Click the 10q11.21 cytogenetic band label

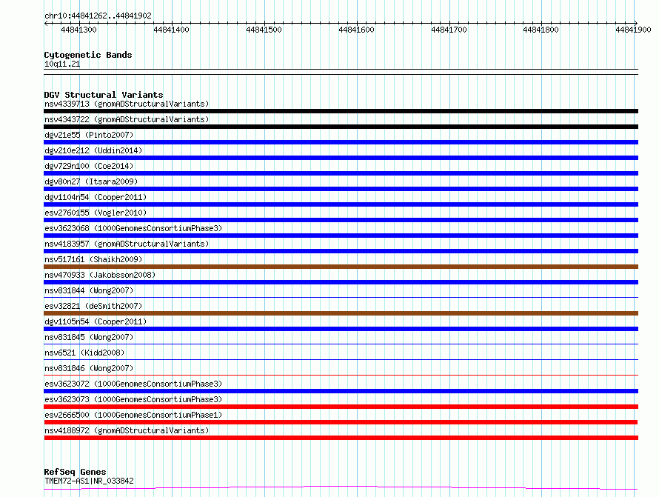[62, 64]
